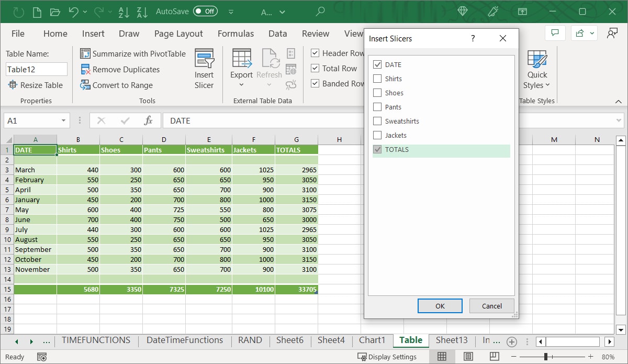Switch to Page Layout view icon

468,357
